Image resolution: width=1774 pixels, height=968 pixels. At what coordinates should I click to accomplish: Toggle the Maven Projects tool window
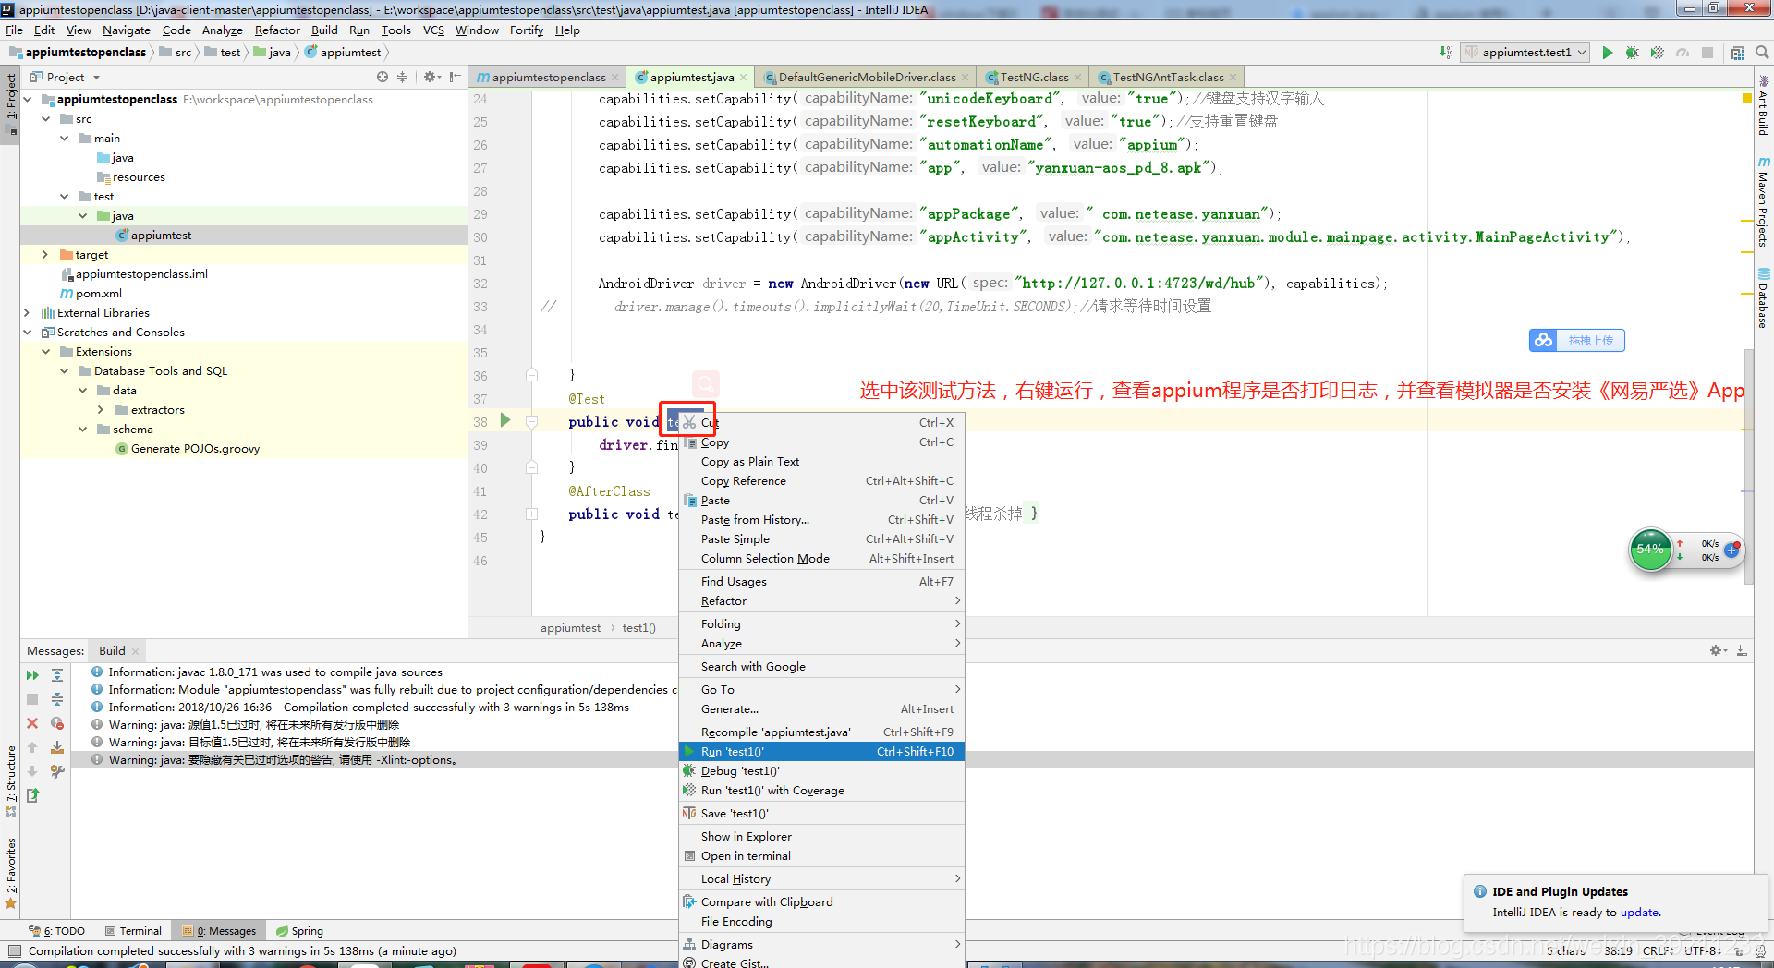(x=1763, y=201)
